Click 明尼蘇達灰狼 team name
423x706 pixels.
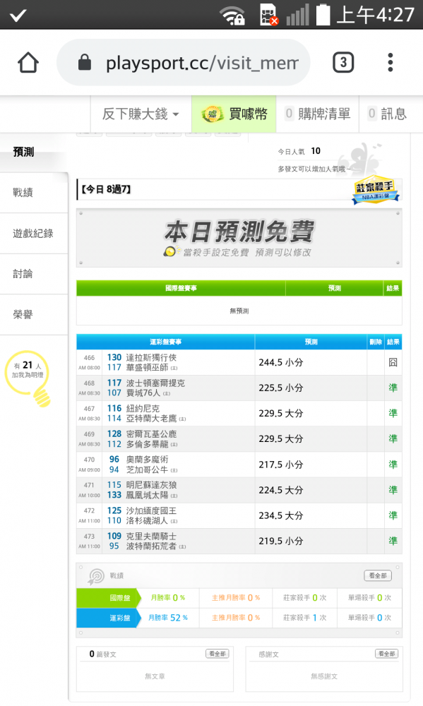151,485
